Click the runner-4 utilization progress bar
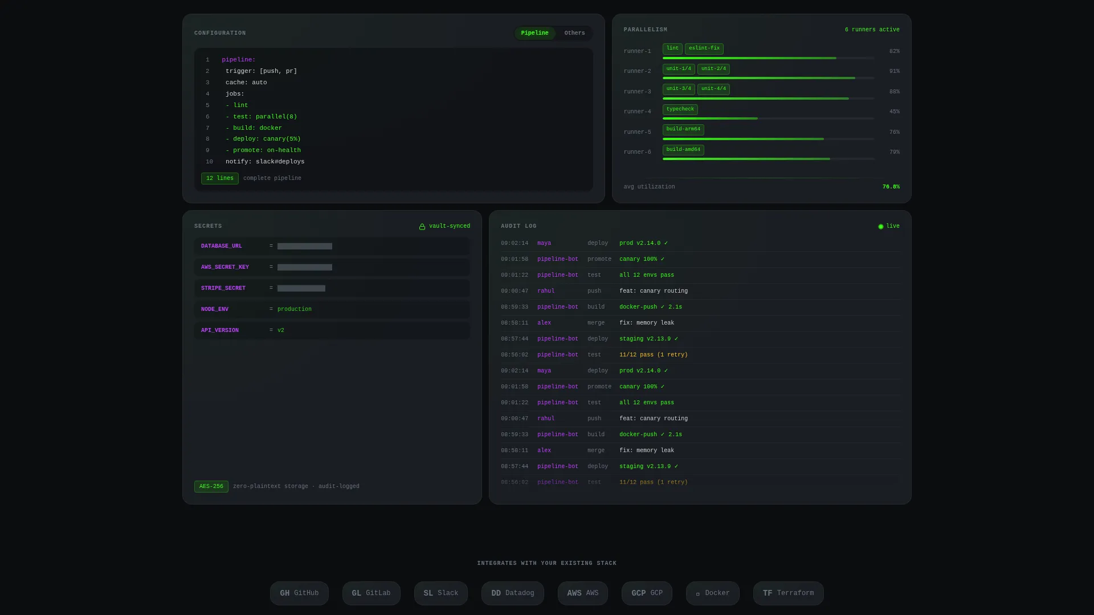 (x=768, y=118)
